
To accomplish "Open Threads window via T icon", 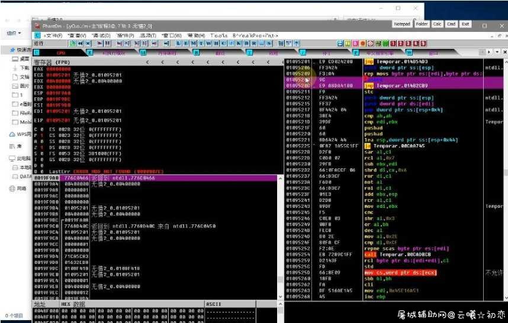I will tap(201, 43).
